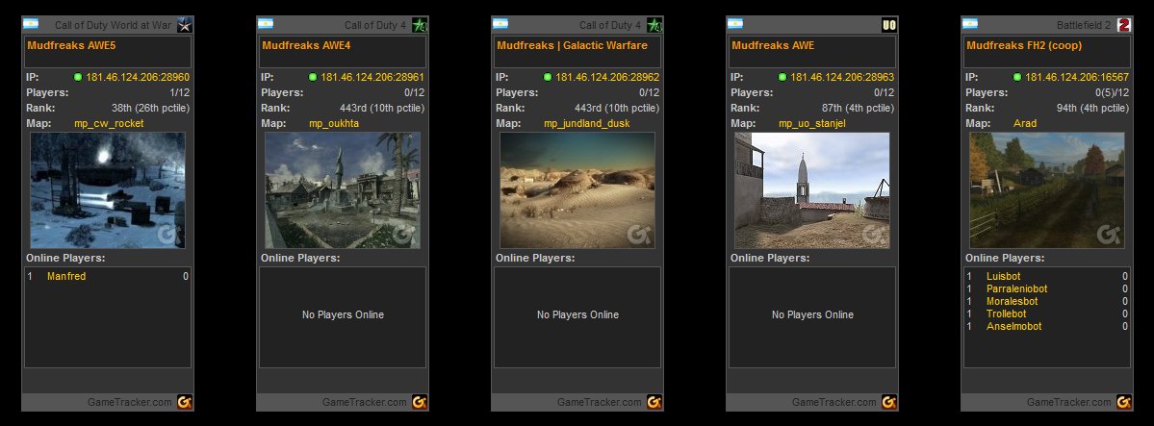This screenshot has width=1154, height=426.
Task: Open the mp_jundland_dusk map link
Action: click(586, 124)
